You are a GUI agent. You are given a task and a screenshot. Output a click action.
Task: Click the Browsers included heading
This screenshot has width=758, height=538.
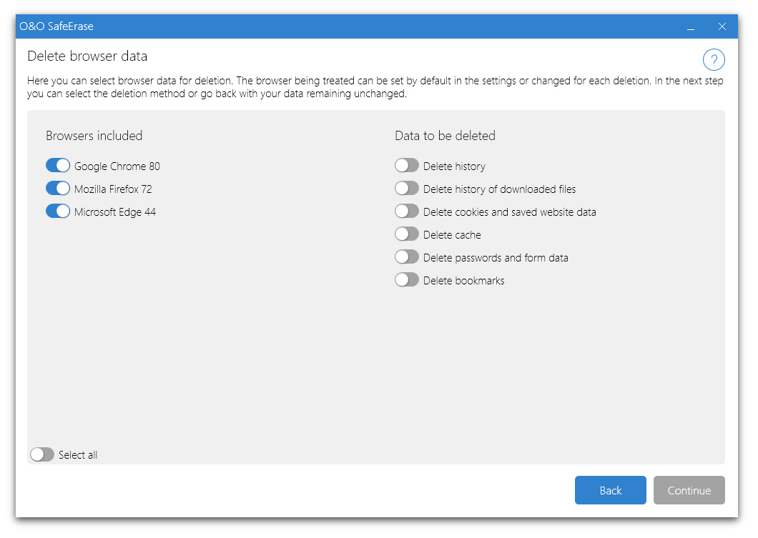(94, 136)
